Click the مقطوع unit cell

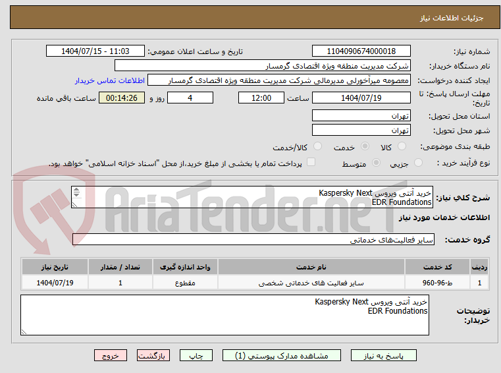pos(185,283)
